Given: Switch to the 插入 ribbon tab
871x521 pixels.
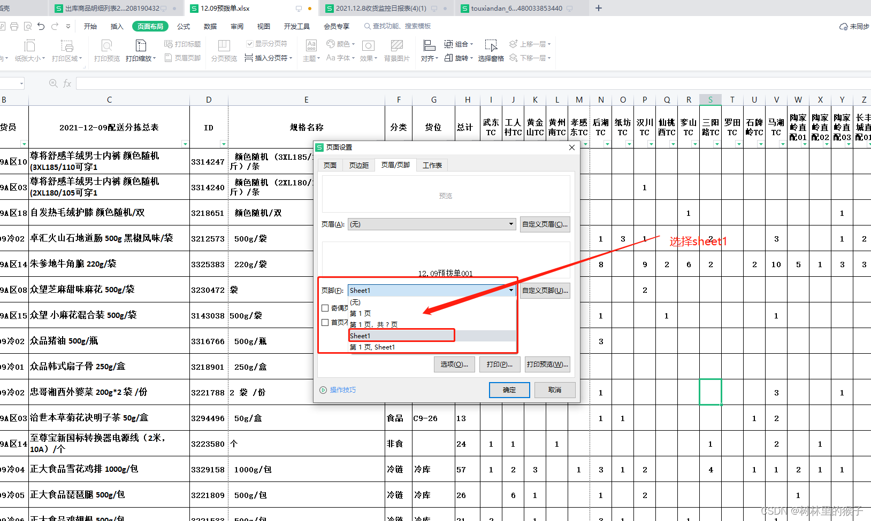Looking at the screenshot, I should pos(117,26).
